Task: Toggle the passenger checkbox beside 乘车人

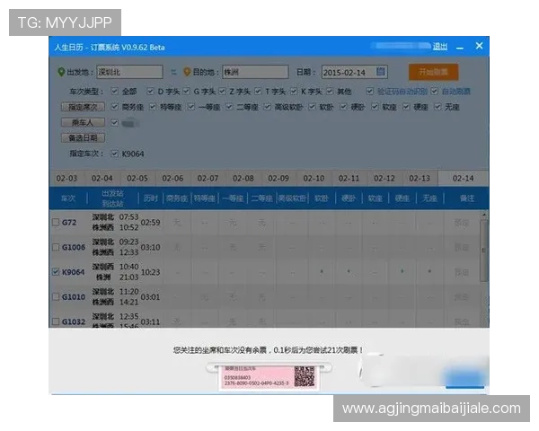Action: [115, 122]
